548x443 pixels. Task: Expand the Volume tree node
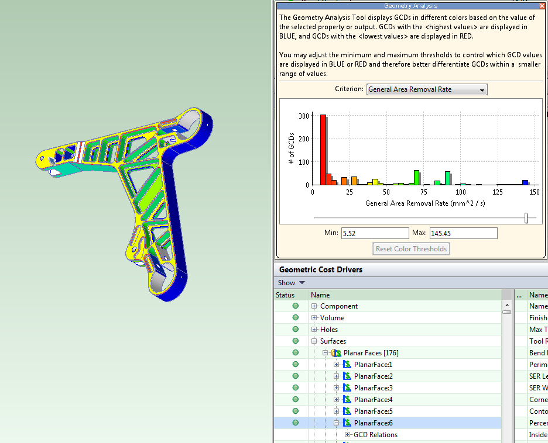(x=314, y=318)
